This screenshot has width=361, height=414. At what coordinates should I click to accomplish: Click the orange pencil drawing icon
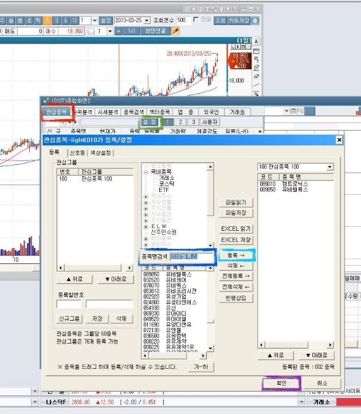[x=175, y=31]
